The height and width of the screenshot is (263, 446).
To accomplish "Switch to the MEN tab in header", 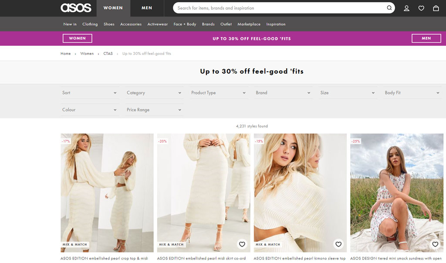I will coord(147,8).
